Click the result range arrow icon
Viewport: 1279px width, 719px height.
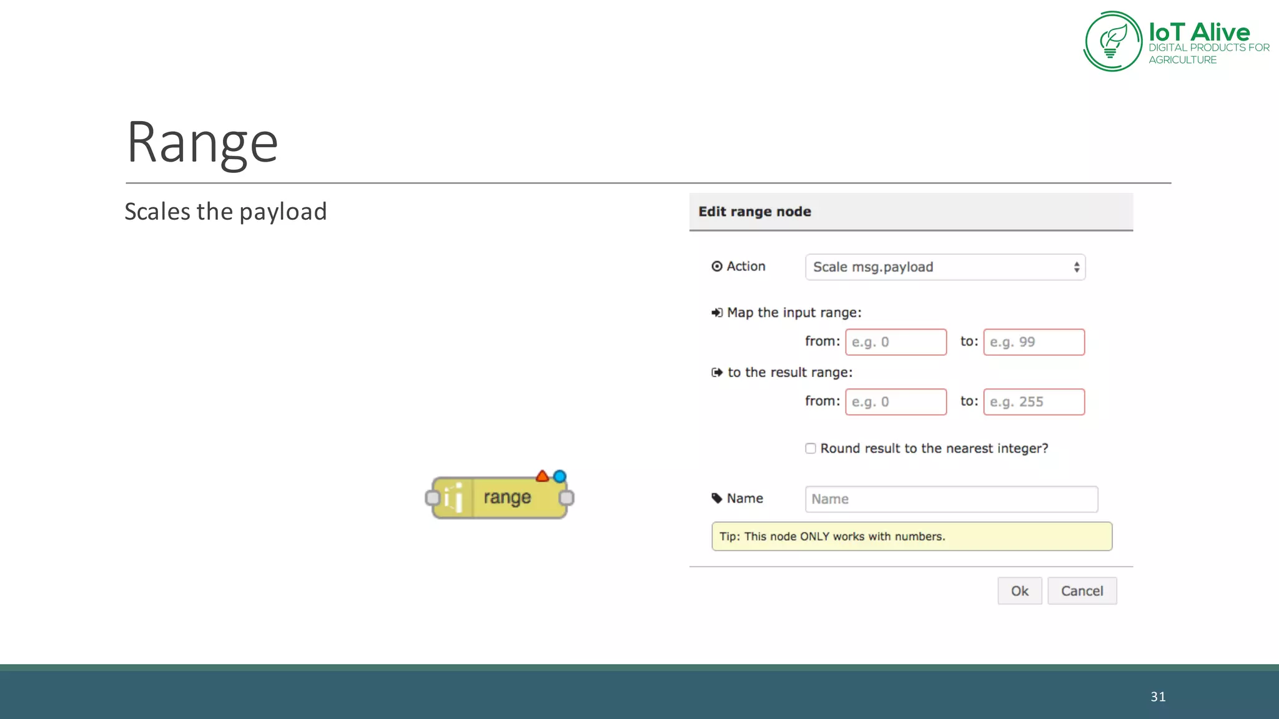tap(717, 373)
